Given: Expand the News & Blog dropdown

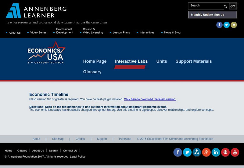Looking at the screenshot, I should [x=171, y=33].
